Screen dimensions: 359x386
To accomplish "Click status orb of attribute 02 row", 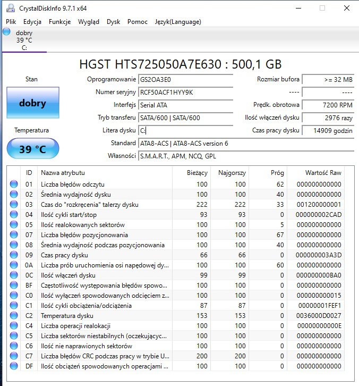I will [14, 194].
